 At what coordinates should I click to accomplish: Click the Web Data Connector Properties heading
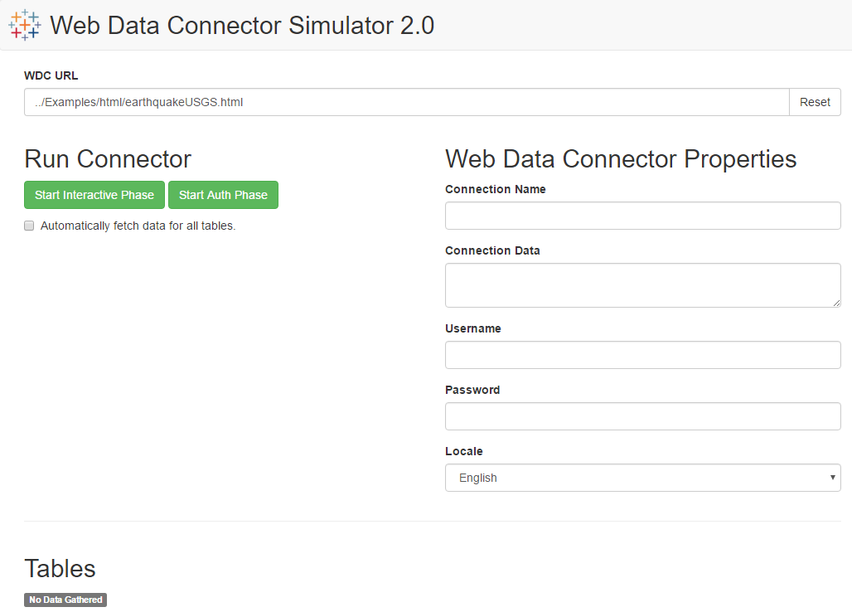621,159
